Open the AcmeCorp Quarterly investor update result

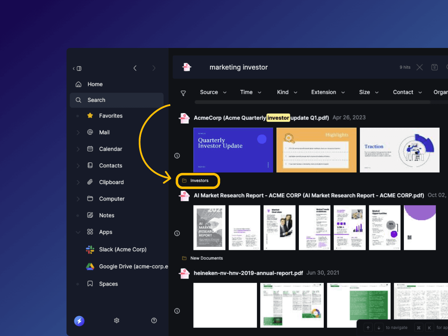click(261, 118)
